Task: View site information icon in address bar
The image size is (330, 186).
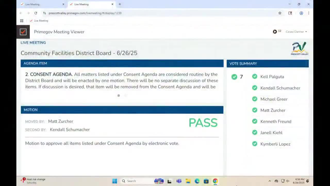Action: coord(45,13)
